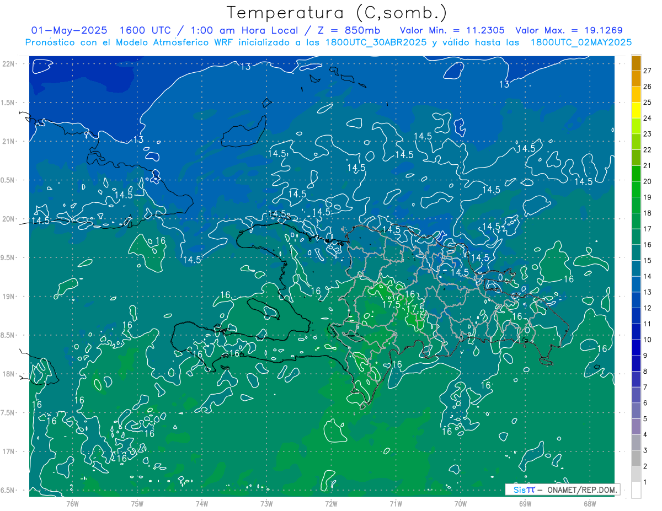The width and height of the screenshot is (662, 511).
Task: Click the colorbar legend label 4
Action: (645, 434)
